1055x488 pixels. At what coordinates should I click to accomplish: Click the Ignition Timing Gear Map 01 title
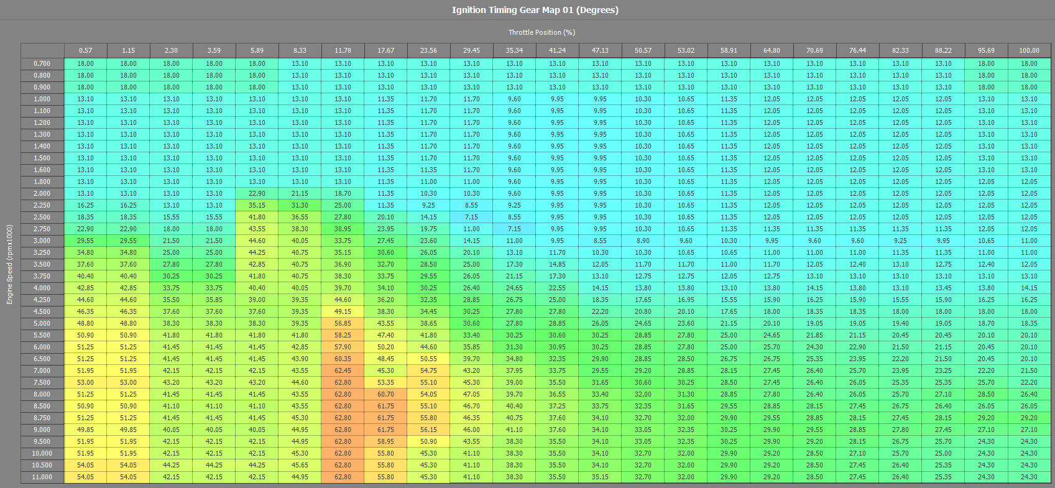point(535,10)
